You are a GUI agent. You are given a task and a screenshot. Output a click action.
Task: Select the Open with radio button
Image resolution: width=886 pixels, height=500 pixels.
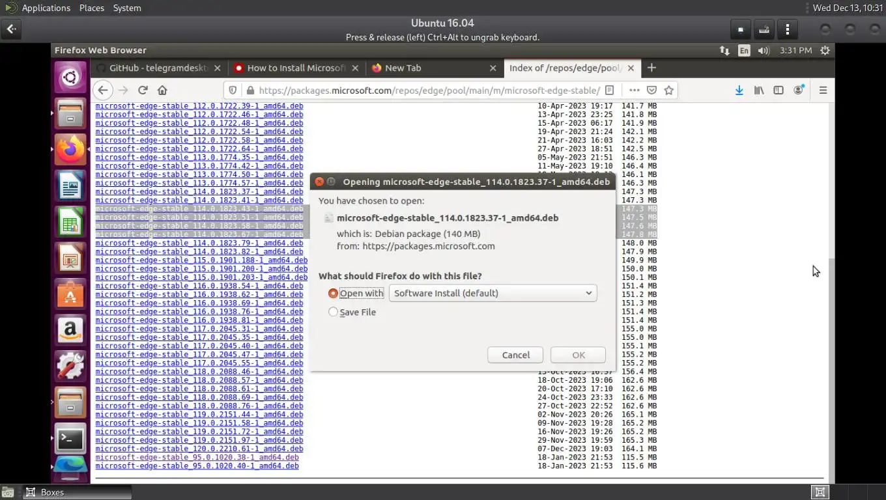(x=334, y=294)
